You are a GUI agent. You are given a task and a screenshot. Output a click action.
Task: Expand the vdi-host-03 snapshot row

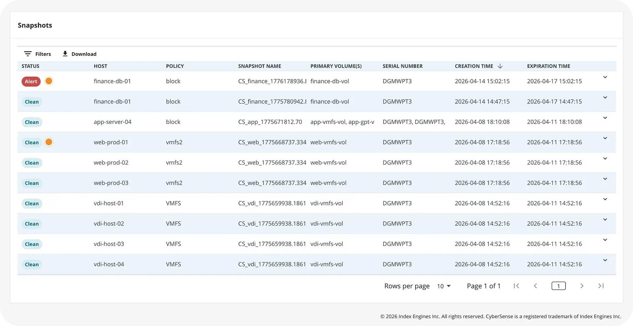605,240
